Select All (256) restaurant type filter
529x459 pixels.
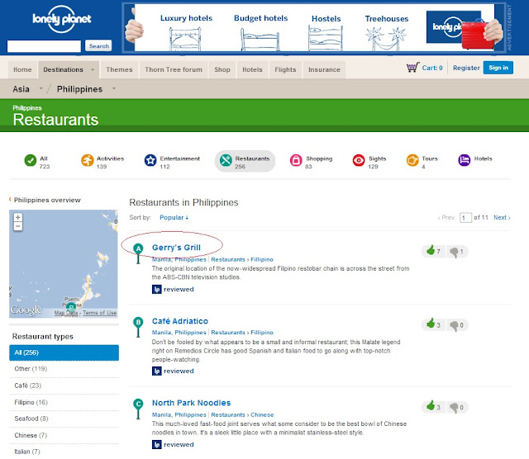[x=64, y=353]
